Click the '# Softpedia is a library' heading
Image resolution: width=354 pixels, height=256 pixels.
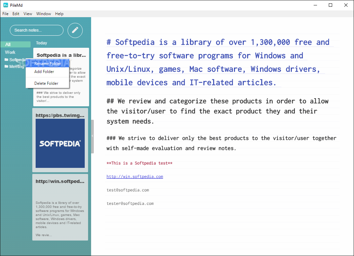(218, 62)
